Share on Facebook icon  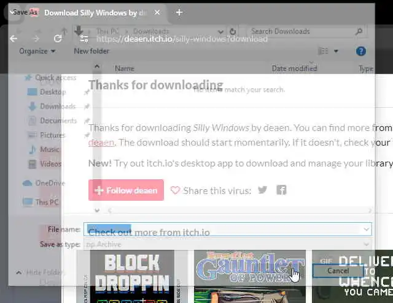(281, 190)
